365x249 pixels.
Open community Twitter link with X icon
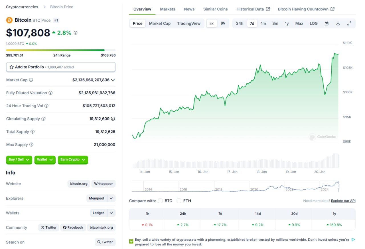(49, 227)
